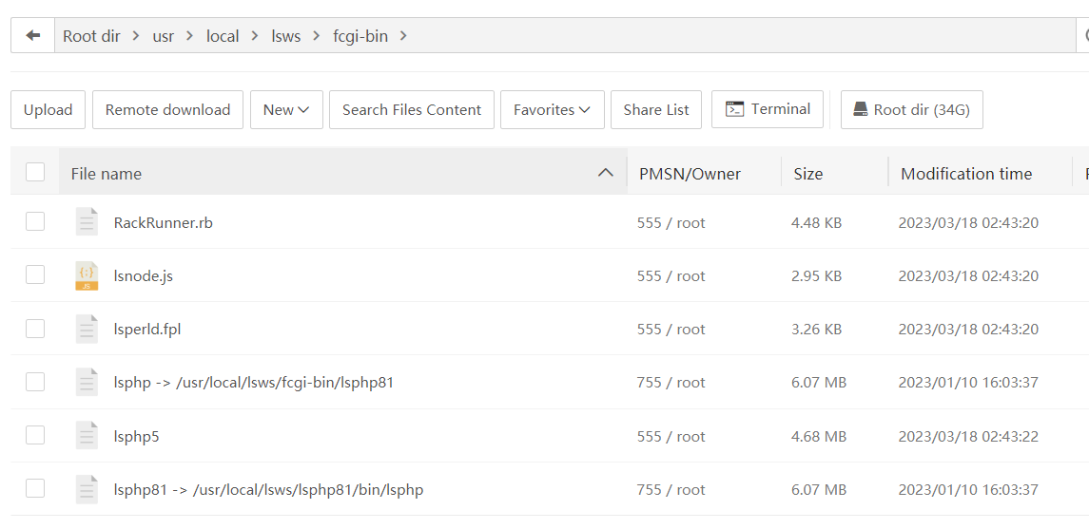The image size is (1089, 529).
Task: Expand the New dropdown menu
Action: point(286,110)
